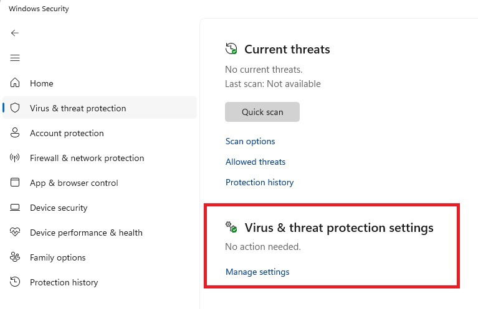Screen dimensions: 478x309
Task: Open Firewall & network protection section
Action: [87, 158]
